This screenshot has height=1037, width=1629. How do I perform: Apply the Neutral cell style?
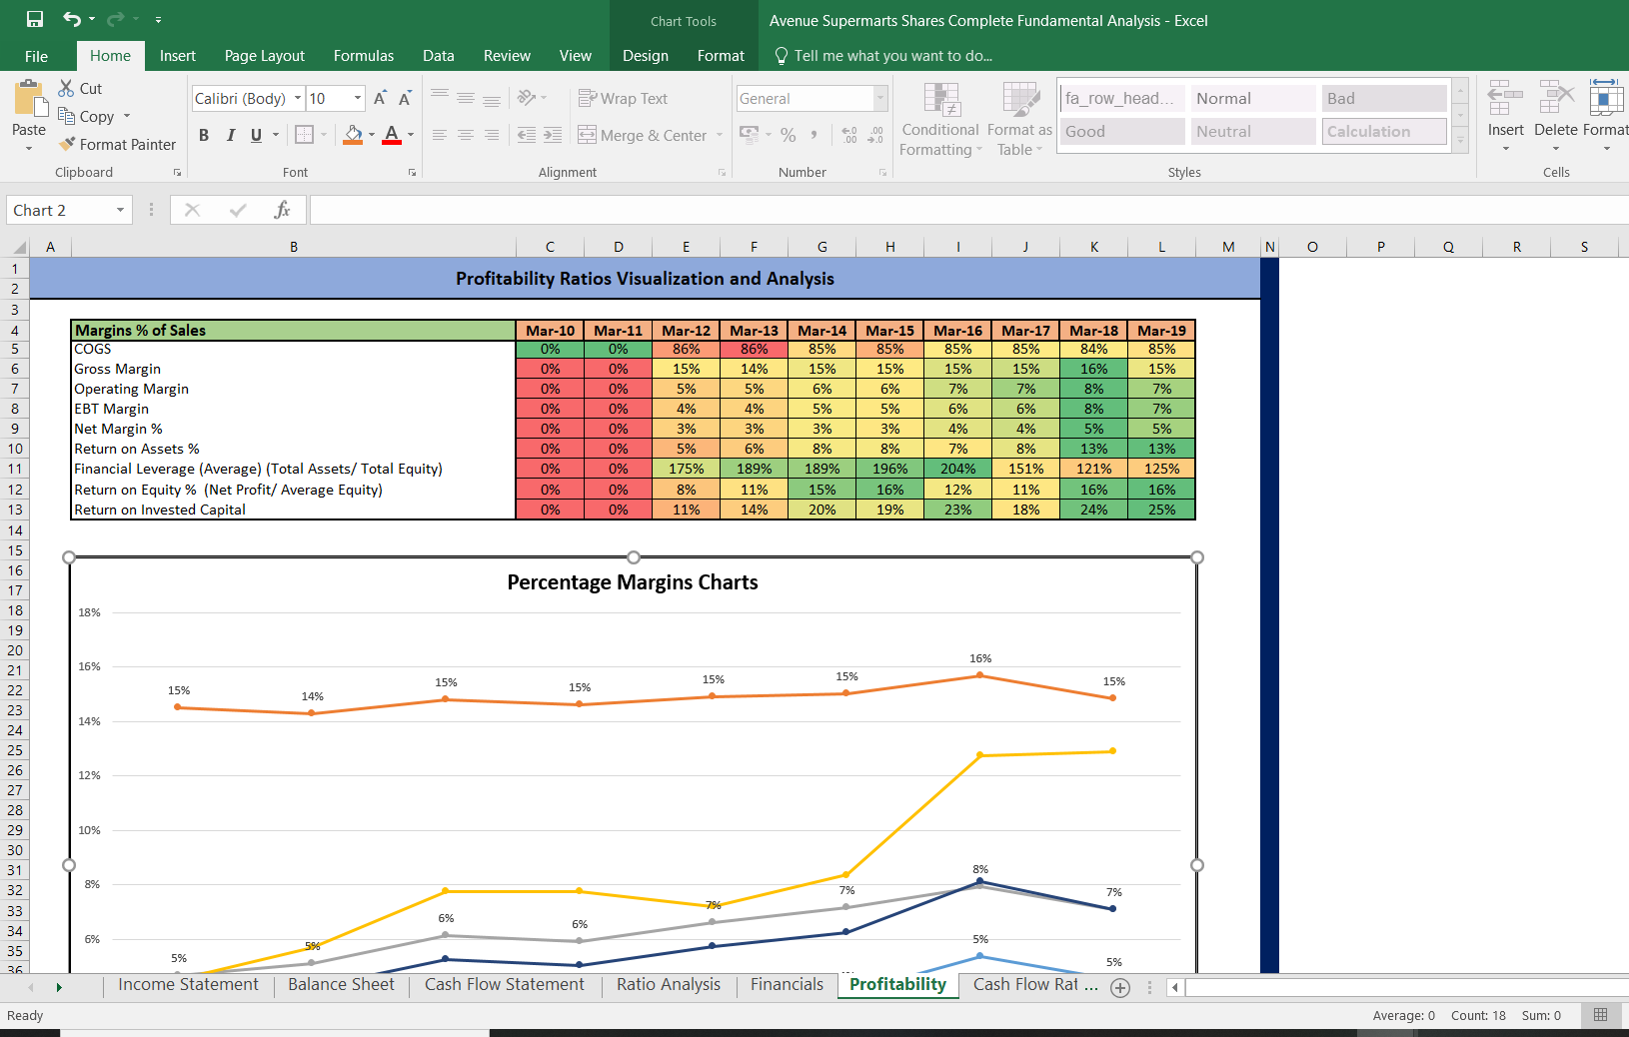click(1253, 131)
